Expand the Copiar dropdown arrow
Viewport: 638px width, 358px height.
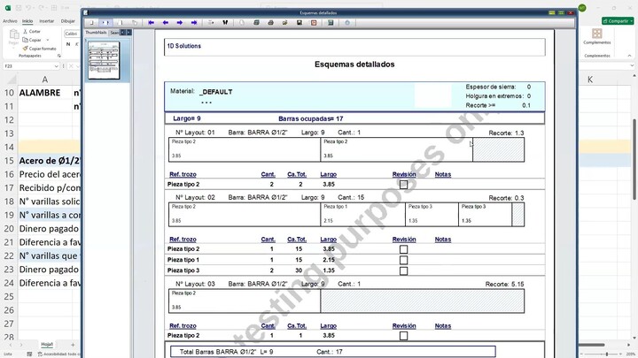tap(48, 40)
